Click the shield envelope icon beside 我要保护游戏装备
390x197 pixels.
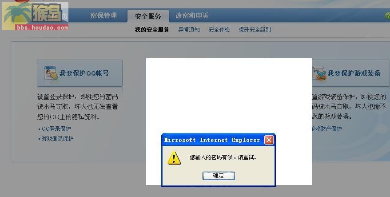pyautogui.click(x=318, y=73)
